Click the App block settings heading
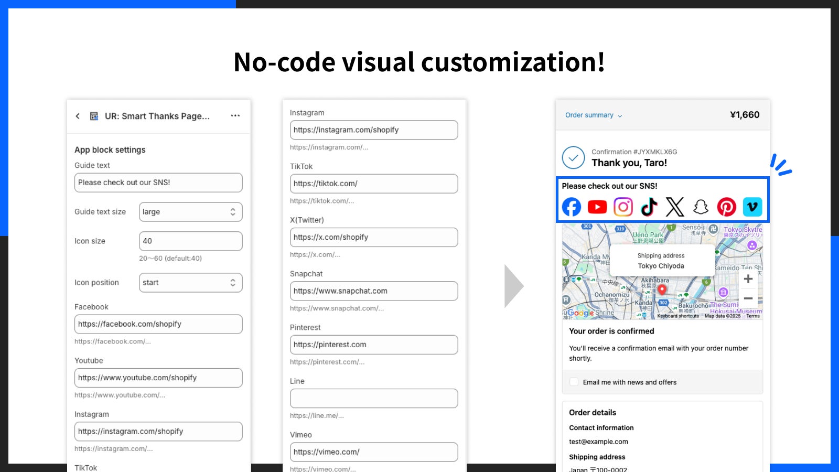Screen dimensions: 839x472 pyautogui.click(x=110, y=150)
